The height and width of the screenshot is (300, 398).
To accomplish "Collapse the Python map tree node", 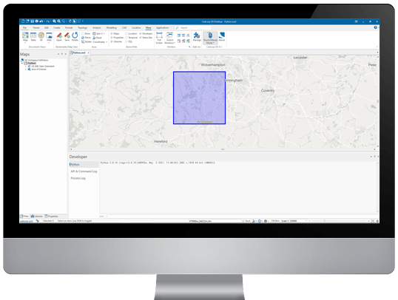I will click(x=22, y=63).
